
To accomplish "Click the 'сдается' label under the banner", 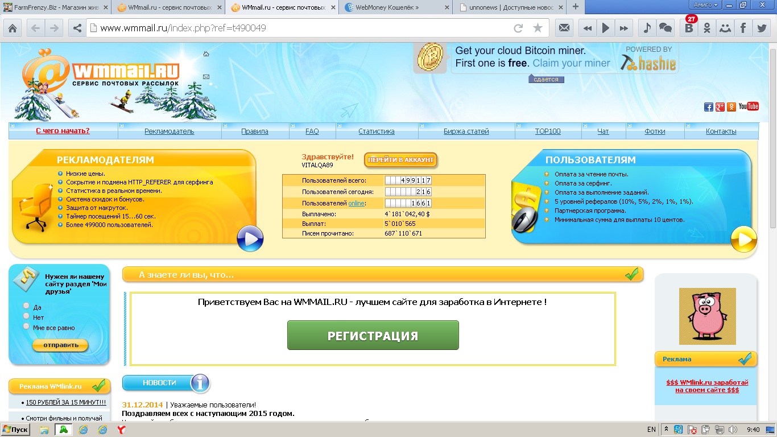I will point(546,80).
